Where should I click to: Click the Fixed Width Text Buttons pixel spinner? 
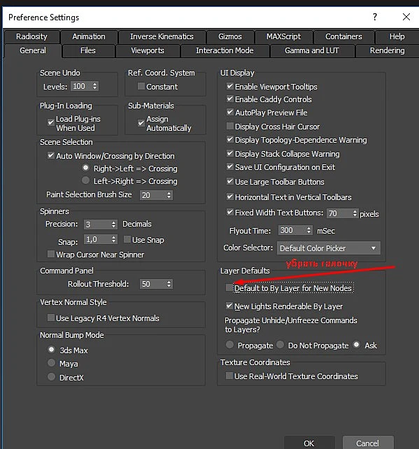342,213
